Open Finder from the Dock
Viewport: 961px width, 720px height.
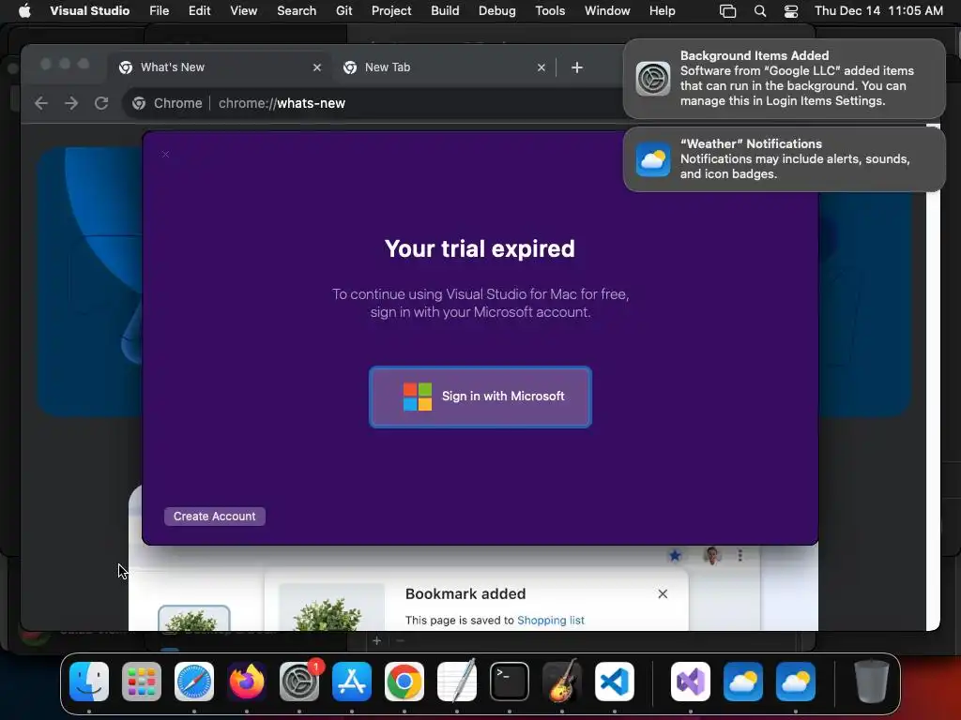(89, 682)
